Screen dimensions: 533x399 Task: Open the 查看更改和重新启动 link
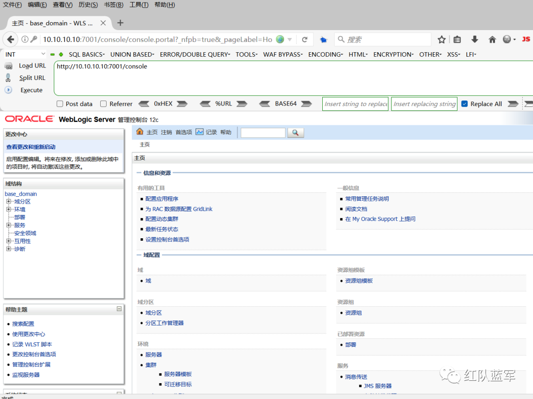(31, 147)
